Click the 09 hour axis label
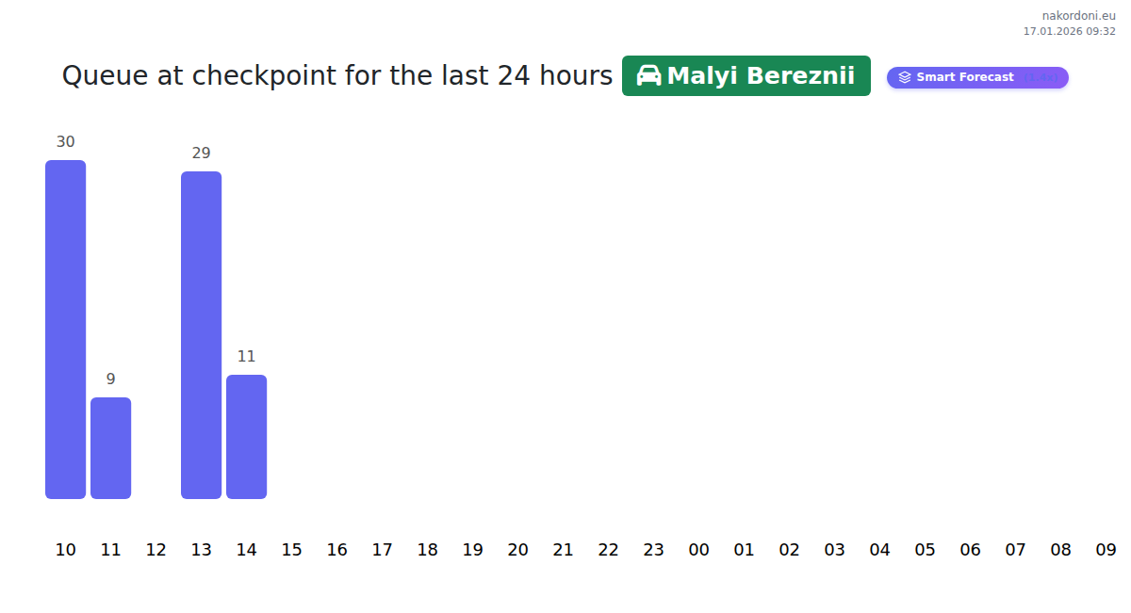 coord(1106,550)
